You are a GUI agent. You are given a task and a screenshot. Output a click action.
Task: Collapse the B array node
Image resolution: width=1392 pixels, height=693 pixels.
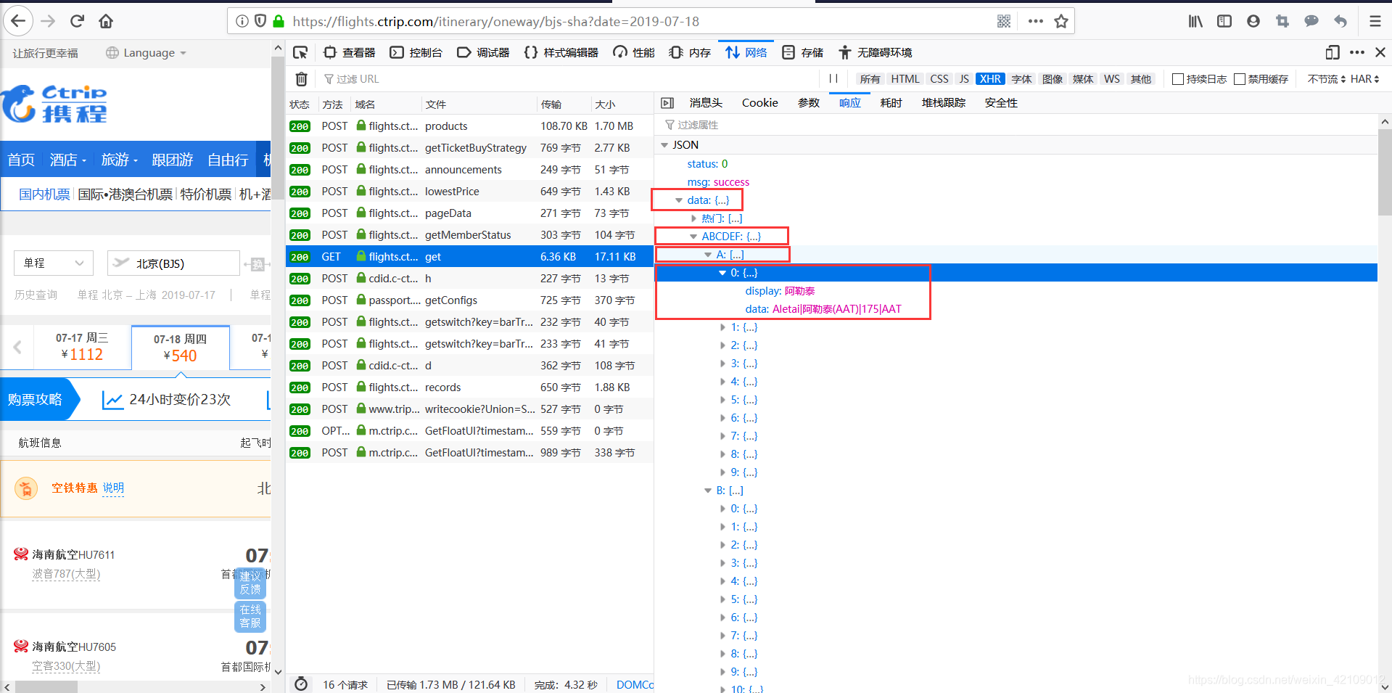(x=708, y=491)
